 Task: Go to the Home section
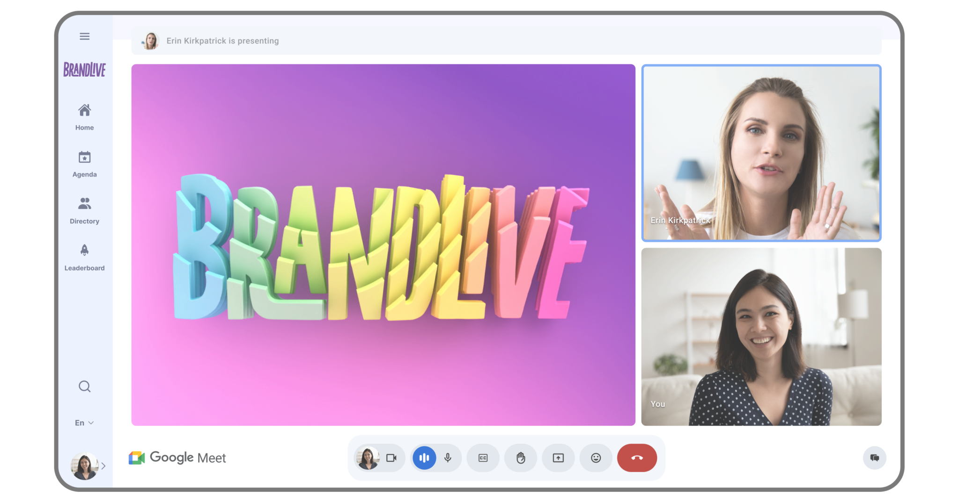tap(84, 116)
